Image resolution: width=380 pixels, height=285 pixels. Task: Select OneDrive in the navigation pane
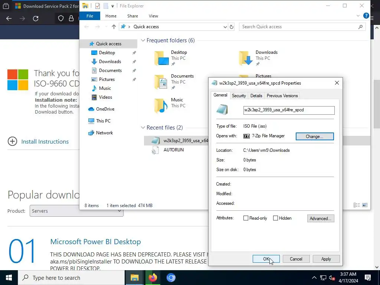pos(105,109)
